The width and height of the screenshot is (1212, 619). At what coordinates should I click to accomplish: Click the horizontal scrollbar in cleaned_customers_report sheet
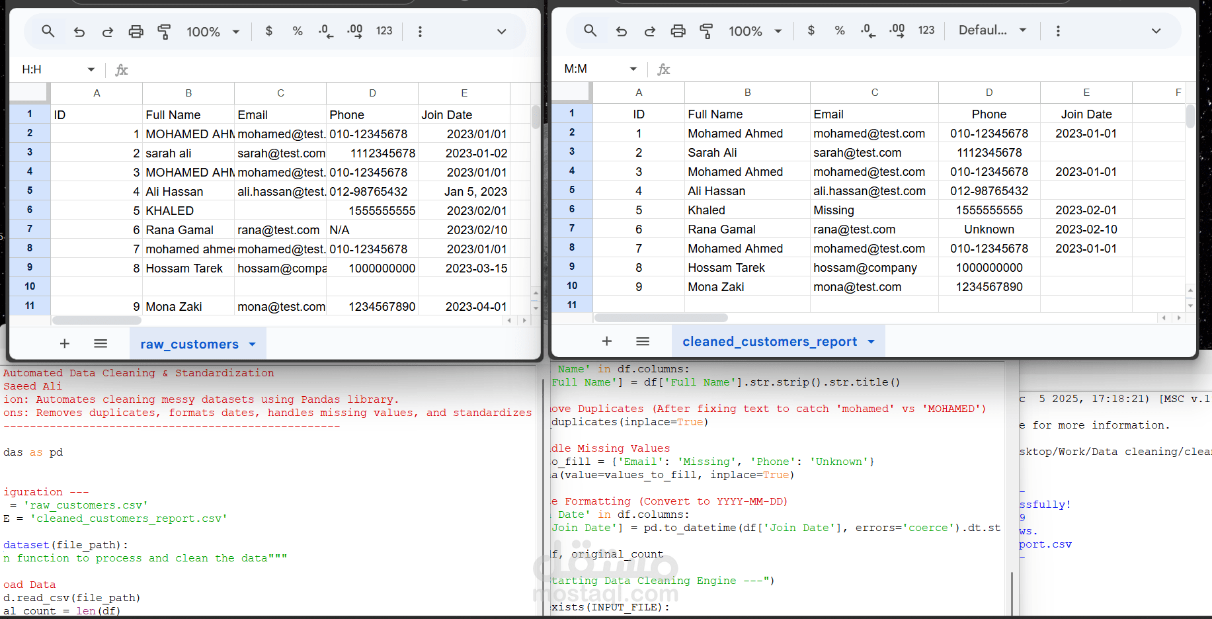pos(661,317)
